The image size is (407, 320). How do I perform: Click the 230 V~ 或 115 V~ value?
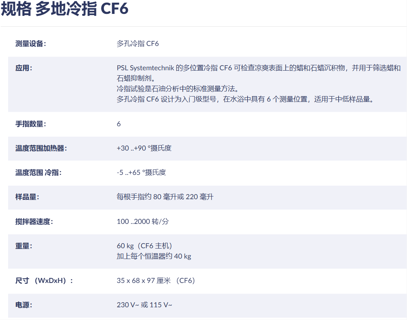(144, 305)
